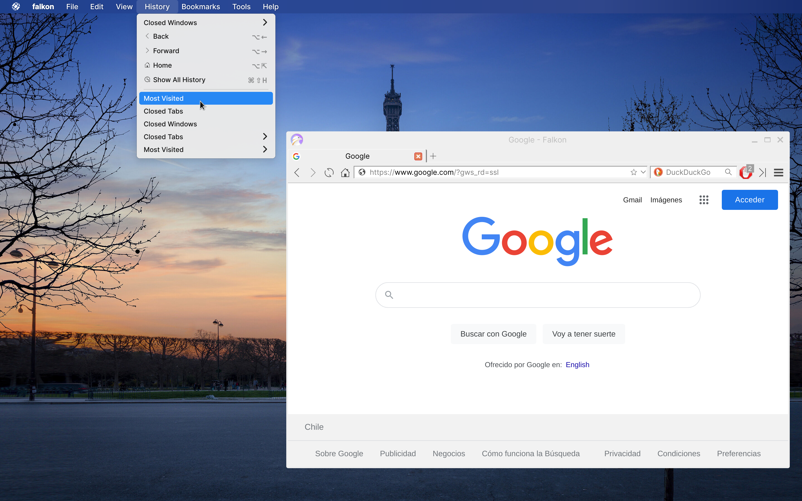Close the Google tab
The height and width of the screenshot is (501, 802).
point(418,156)
